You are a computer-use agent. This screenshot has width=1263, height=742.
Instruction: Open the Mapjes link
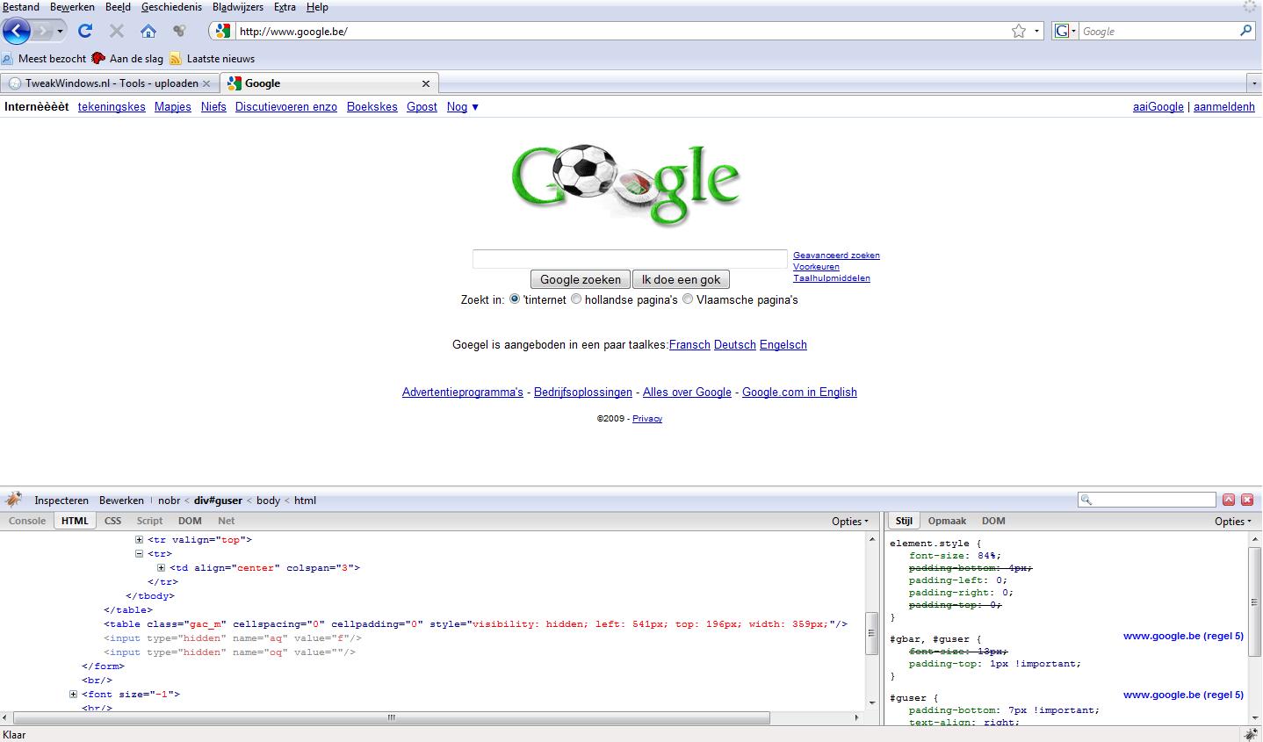point(172,107)
